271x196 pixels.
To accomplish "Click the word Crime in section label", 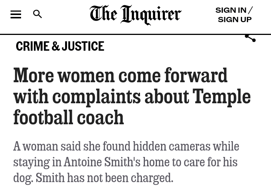I will pos(33,47).
